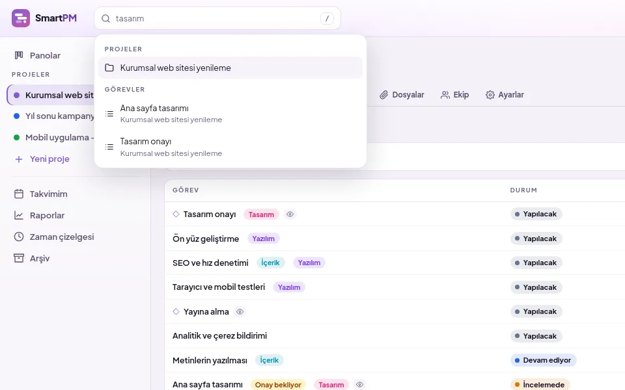Viewport: 625px width, 390px height.
Task: Select Kurumsal web sitesi project in sidebar
Action: (x=51, y=95)
